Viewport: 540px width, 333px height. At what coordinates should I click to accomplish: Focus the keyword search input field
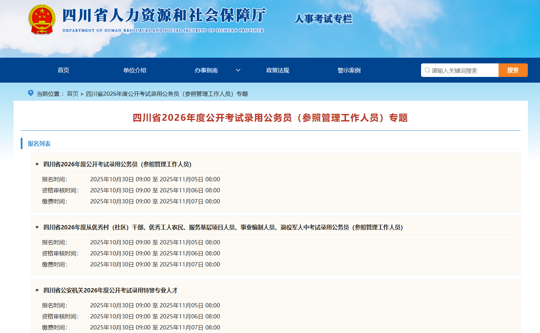point(462,71)
